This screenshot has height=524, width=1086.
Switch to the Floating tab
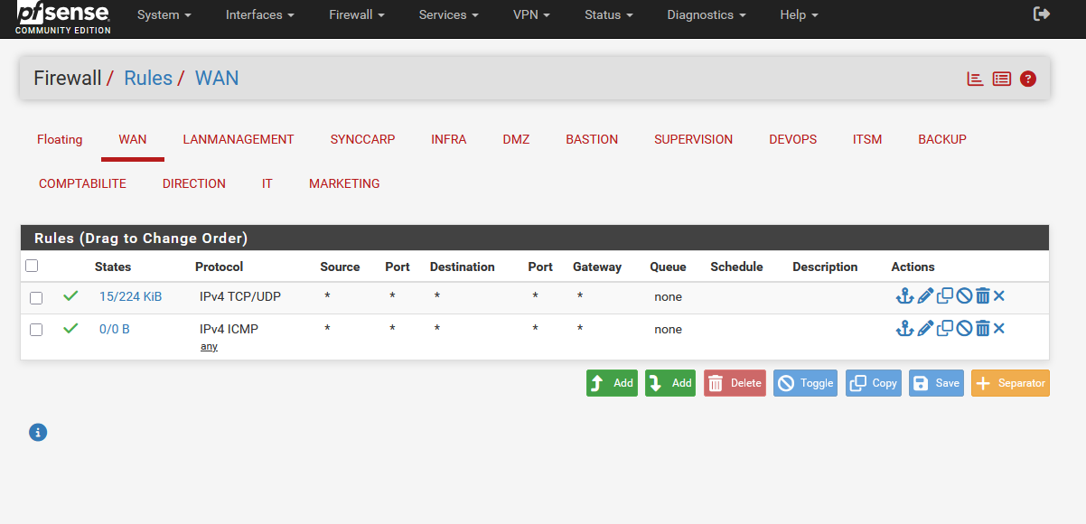[60, 139]
